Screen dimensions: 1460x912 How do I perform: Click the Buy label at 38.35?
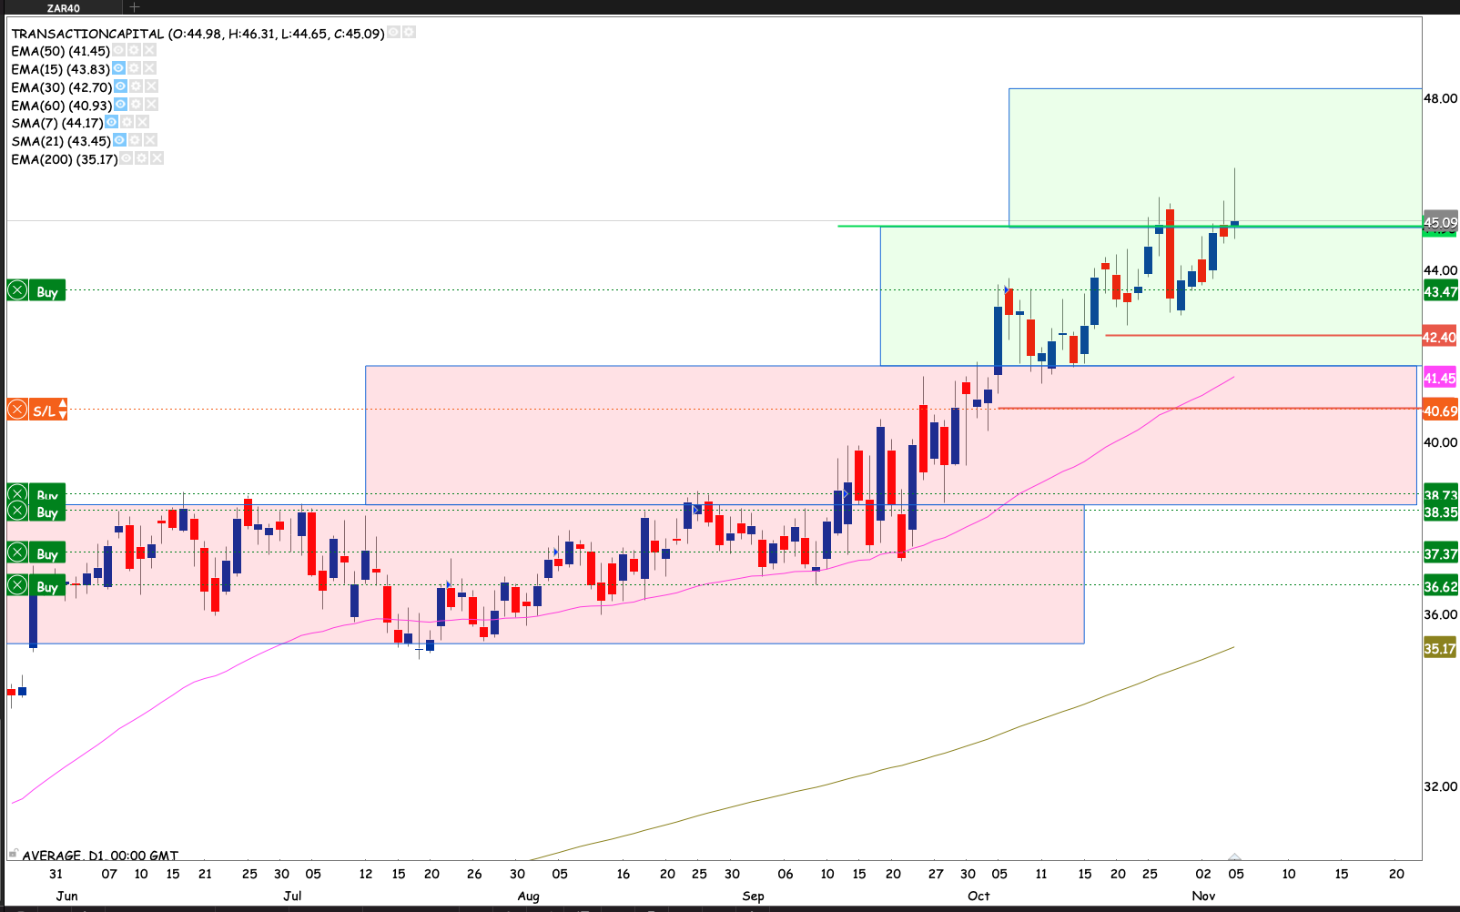(47, 513)
